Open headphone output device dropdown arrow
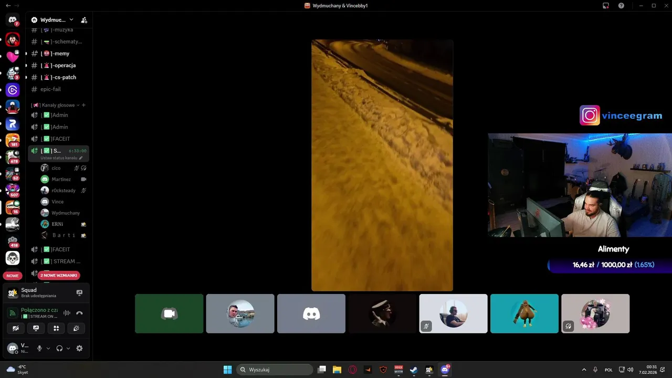Screen dimensions: 672x378 coord(68,348)
